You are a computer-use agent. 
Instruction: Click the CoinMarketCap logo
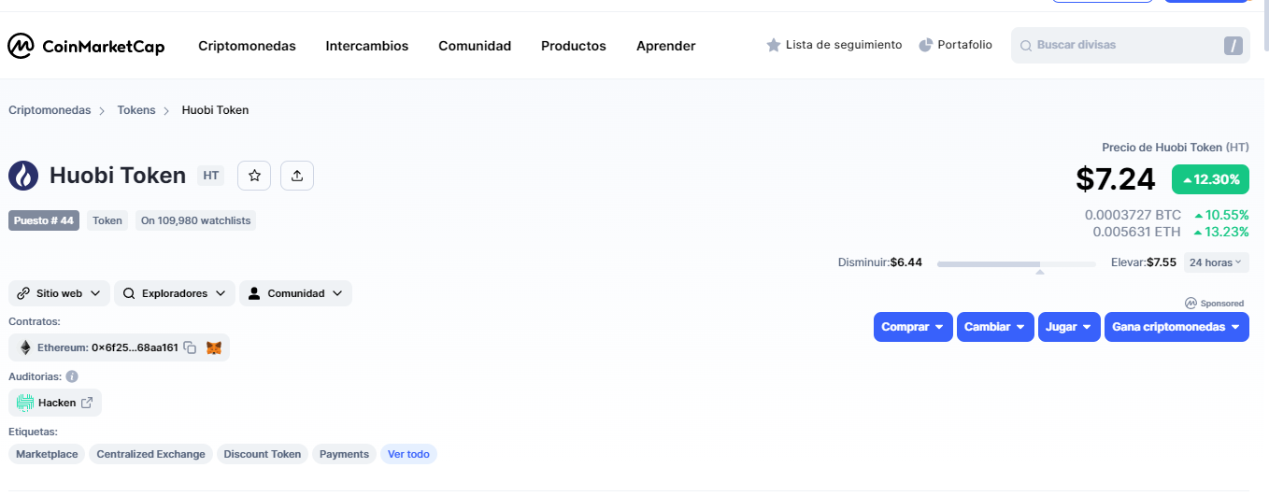(86, 46)
